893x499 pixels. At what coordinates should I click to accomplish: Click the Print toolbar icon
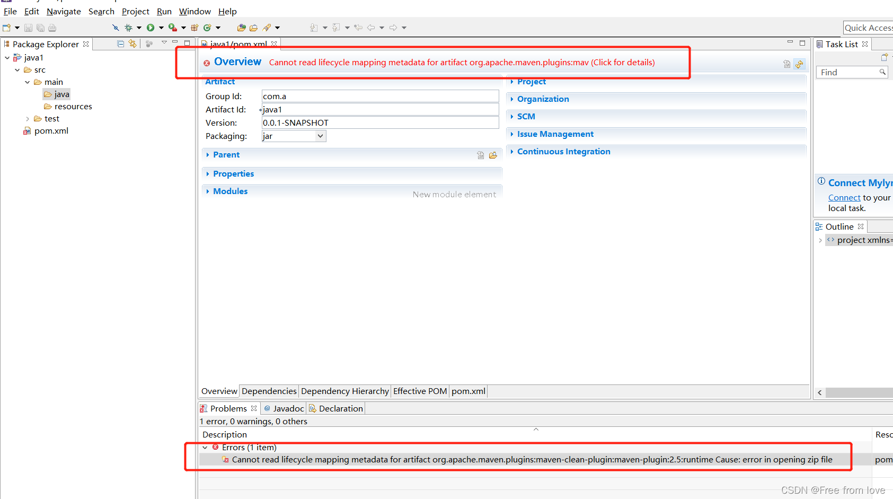point(51,27)
